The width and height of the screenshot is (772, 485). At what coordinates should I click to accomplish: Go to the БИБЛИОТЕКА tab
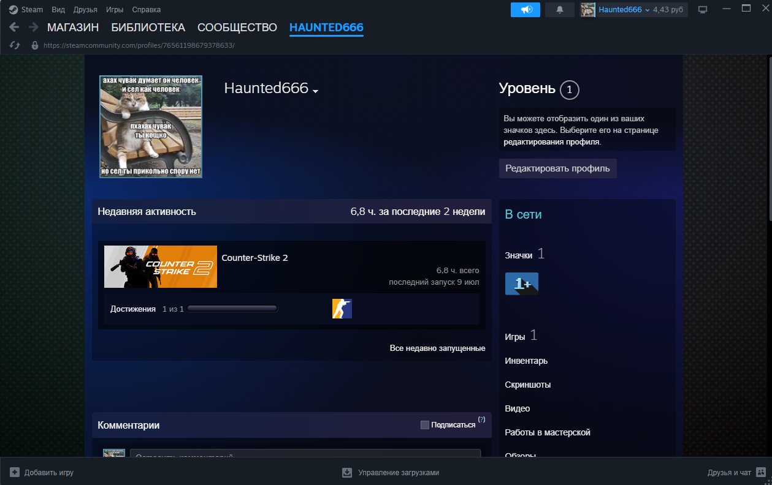148,28
